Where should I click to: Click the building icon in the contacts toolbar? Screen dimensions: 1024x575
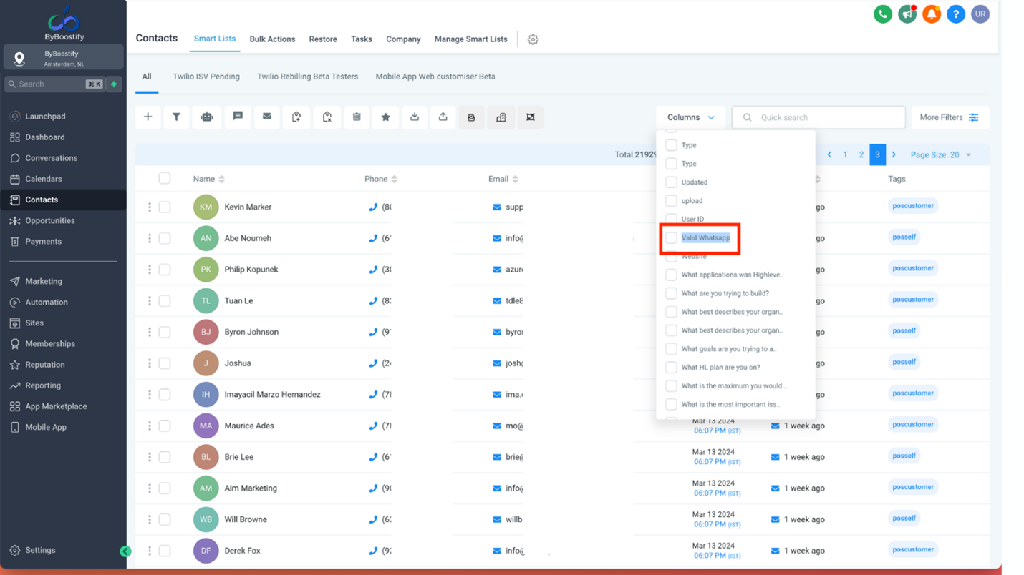[501, 117]
